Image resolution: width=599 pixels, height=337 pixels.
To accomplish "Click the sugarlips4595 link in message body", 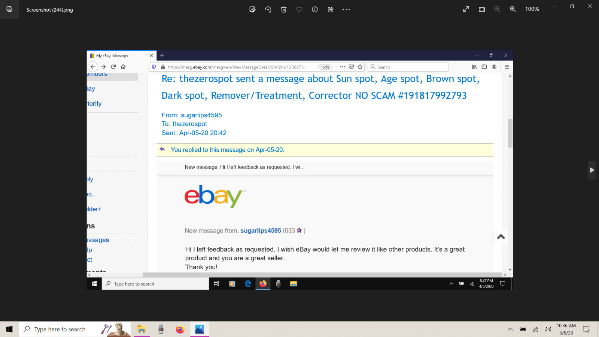I will pos(261,231).
